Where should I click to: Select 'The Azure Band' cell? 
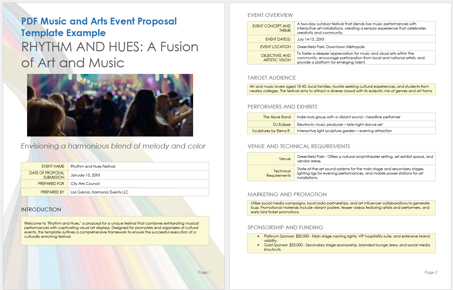(x=271, y=117)
